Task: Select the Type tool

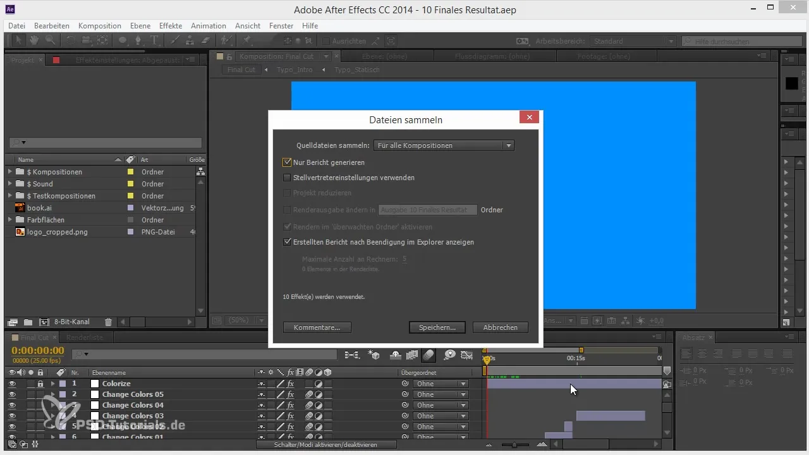Action: (155, 40)
